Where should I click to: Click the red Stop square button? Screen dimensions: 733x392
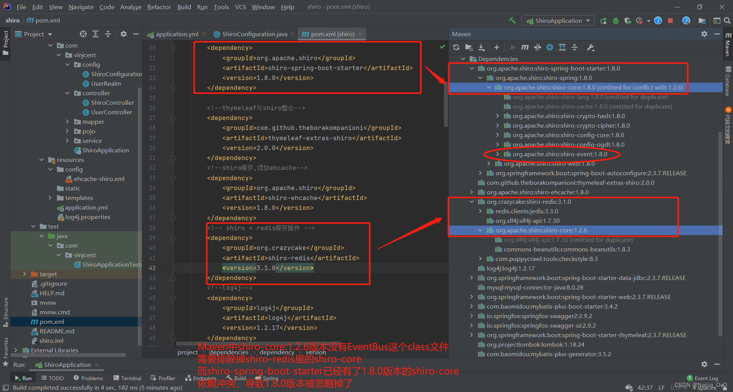[670, 21]
